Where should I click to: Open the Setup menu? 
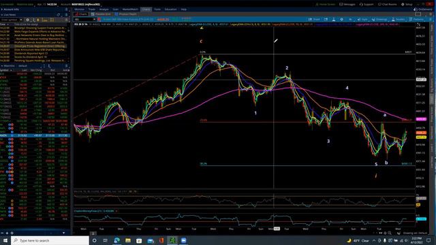coord(407,5)
